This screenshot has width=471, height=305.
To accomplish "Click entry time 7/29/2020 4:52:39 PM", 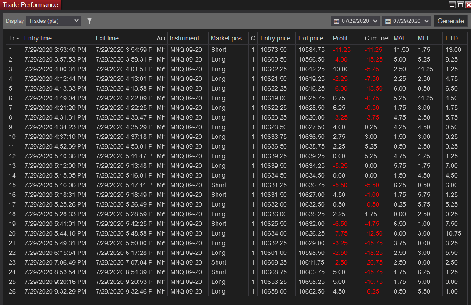I will pyautogui.click(x=55, y=146).
